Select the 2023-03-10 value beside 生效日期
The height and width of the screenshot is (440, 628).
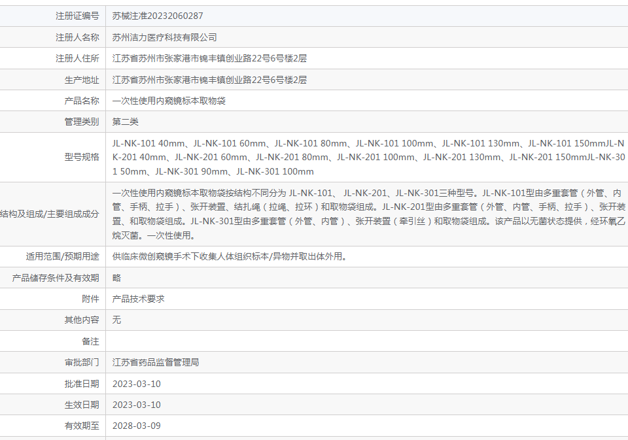(137, 405)
